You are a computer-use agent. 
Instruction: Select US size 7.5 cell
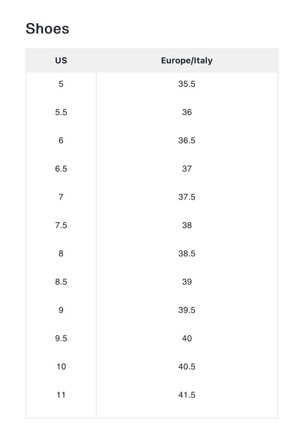[x=61, y=226]
